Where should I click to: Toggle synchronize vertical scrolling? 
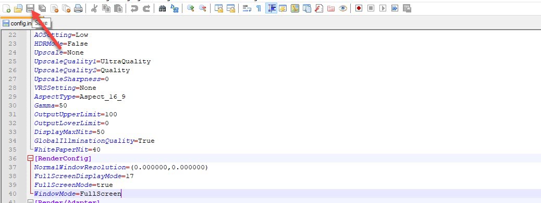coord(218,9)
